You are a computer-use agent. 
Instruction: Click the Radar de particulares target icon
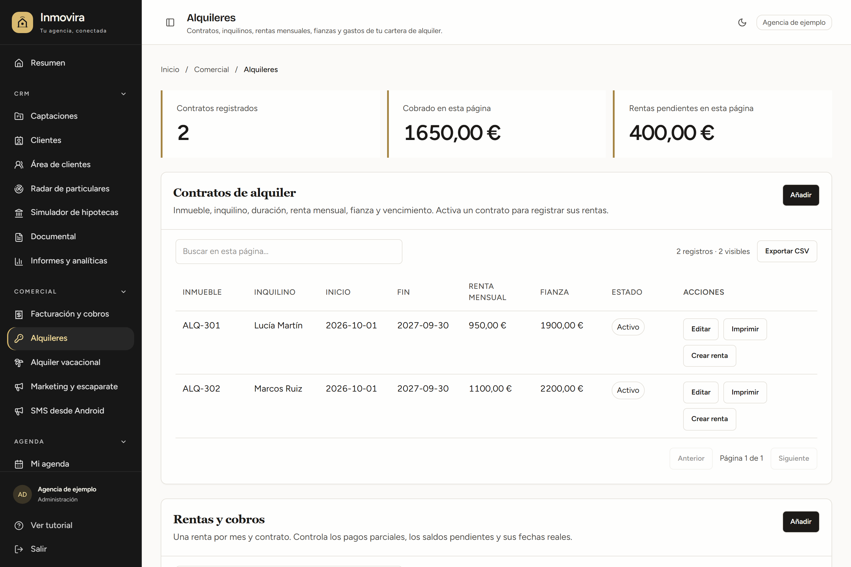click(19, 189)
